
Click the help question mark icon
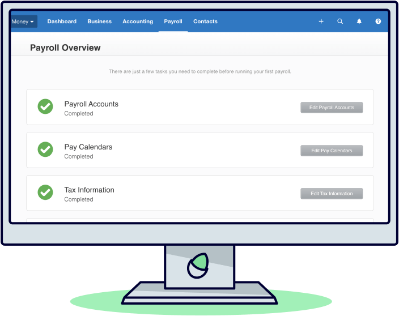pyautogui.click(x=378, y=22)
